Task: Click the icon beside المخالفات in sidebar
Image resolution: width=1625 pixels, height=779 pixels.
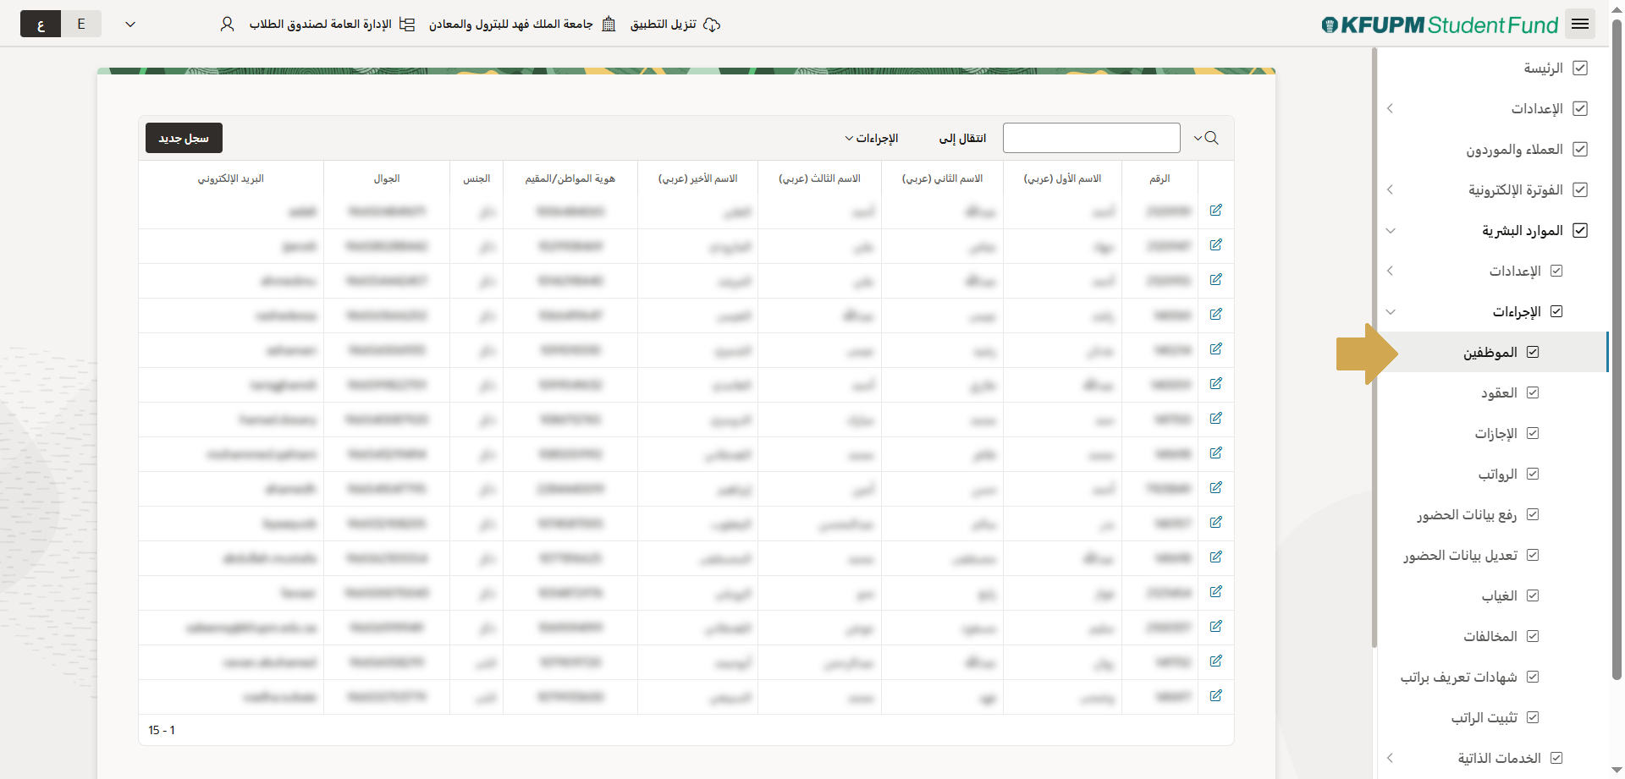Action: click(1533, 636)
